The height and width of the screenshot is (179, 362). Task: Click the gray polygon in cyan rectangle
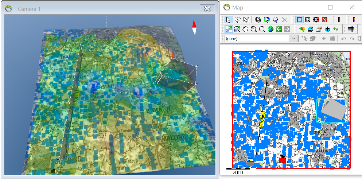click(334, 110)
